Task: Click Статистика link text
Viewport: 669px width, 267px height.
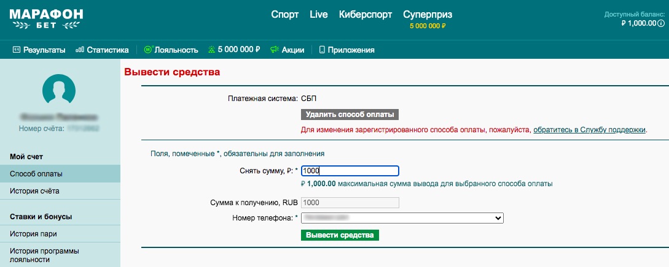Action: pos(108,50)
